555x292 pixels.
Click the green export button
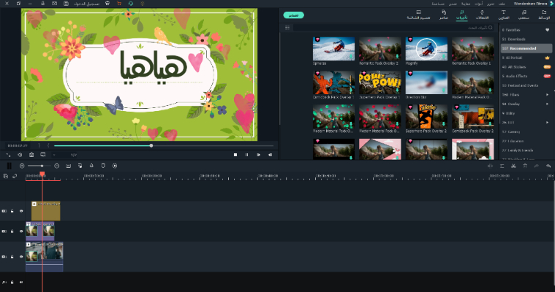coord(293,15)
